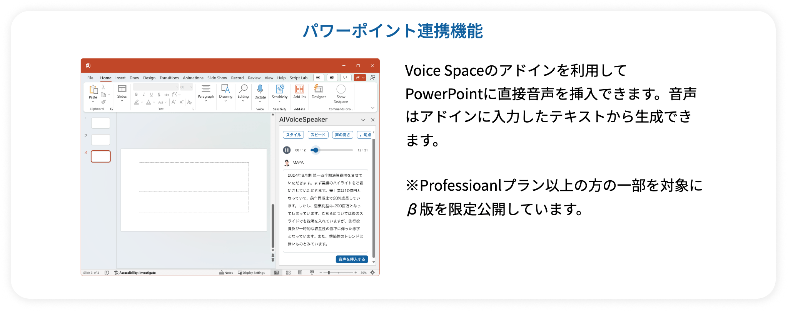Select the Format Painter brush icon
788x311 pixels.
click(x=103, y=102)
